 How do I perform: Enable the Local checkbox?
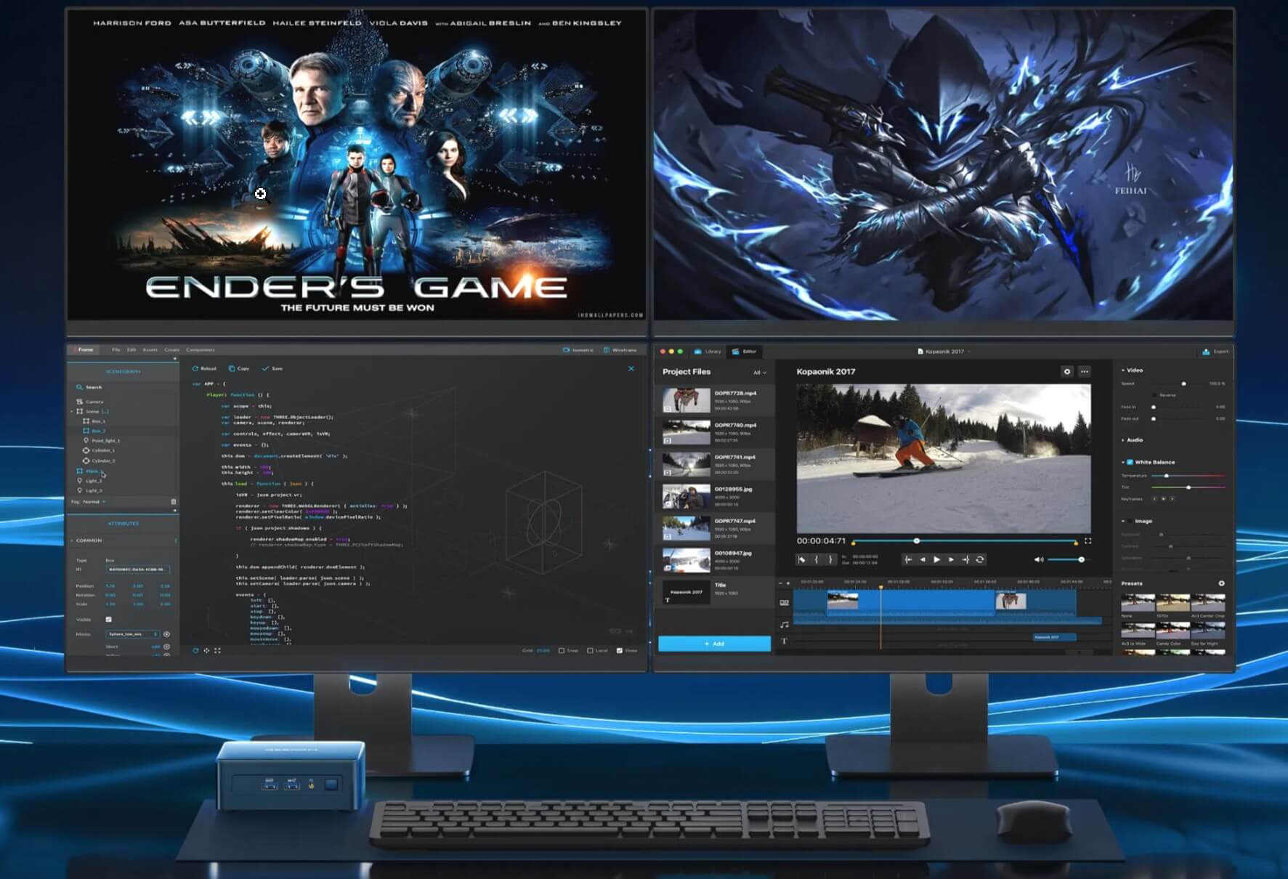pyautogui.click(x=590, y=650)
